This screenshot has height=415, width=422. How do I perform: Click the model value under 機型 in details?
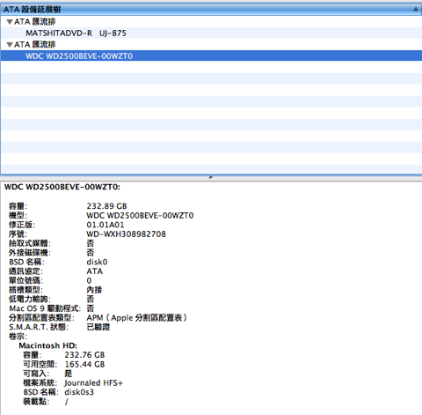(140, 216)
